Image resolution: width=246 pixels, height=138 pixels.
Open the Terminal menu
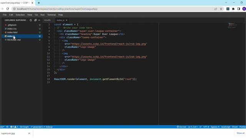click(x=52, y=15)
